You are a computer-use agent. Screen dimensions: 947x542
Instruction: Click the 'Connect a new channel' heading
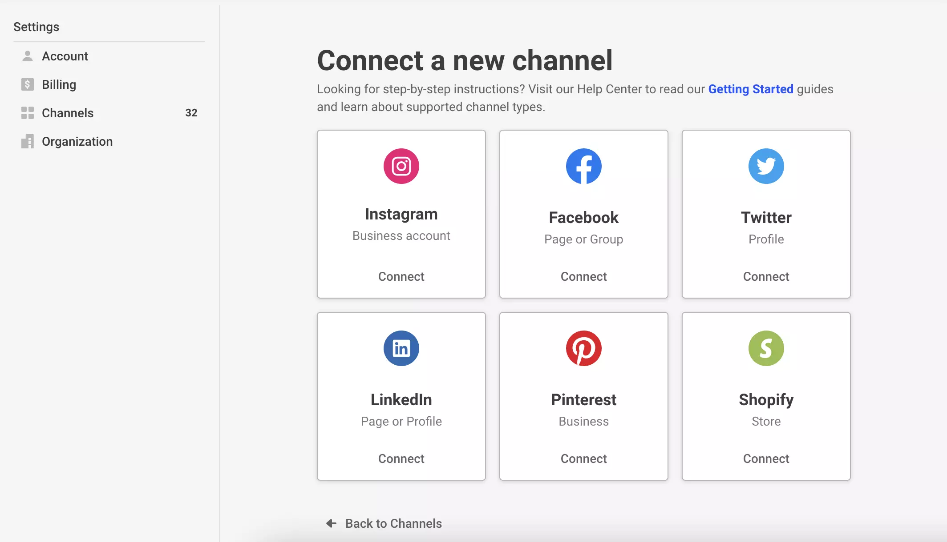[465, 60]
